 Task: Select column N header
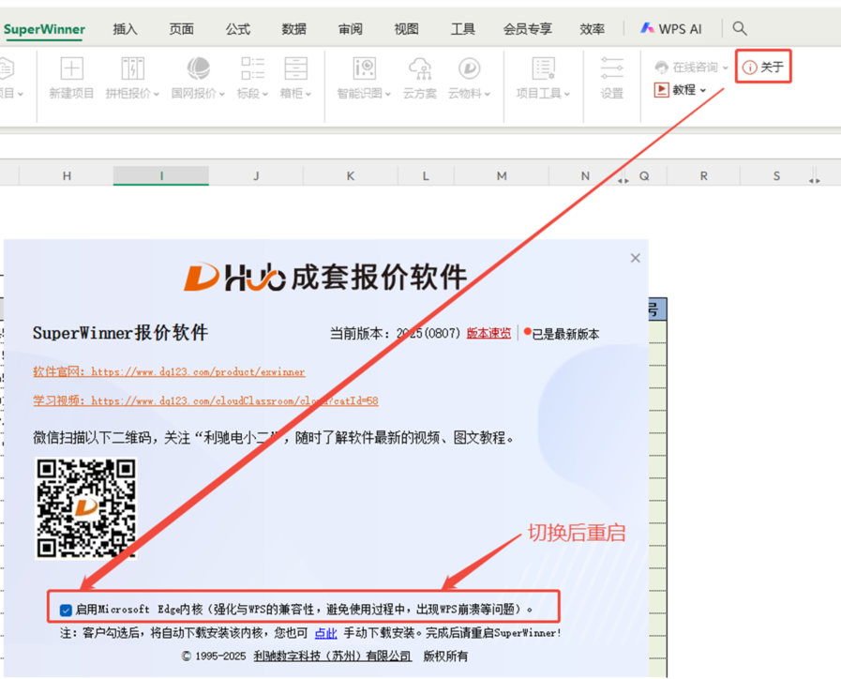[x=585, y=176]
